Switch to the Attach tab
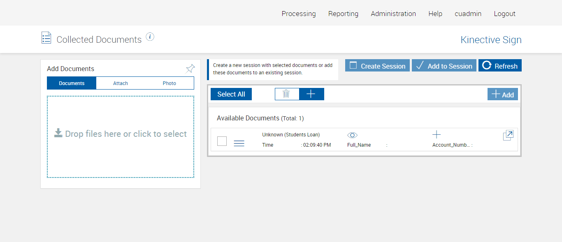Image resolution: width=562 pixels, height=242 pixels. 121,83
